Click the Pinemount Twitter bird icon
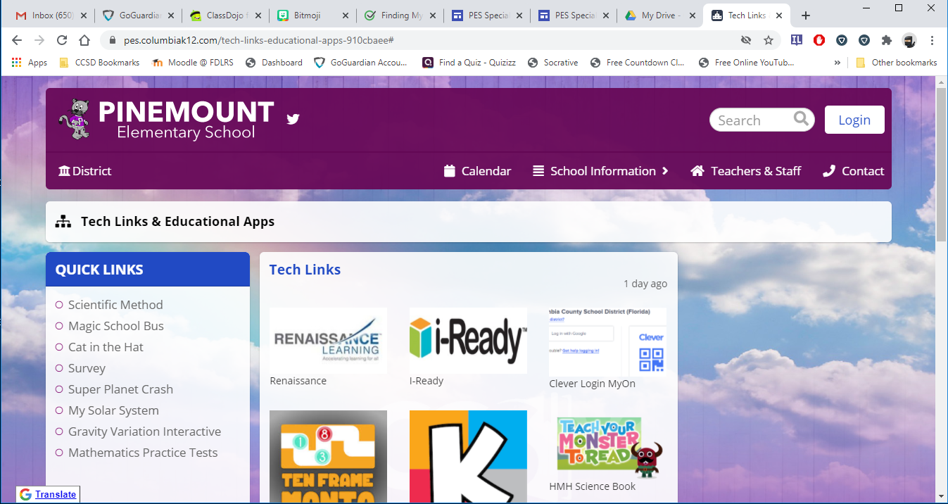 [x=293, y=119]
